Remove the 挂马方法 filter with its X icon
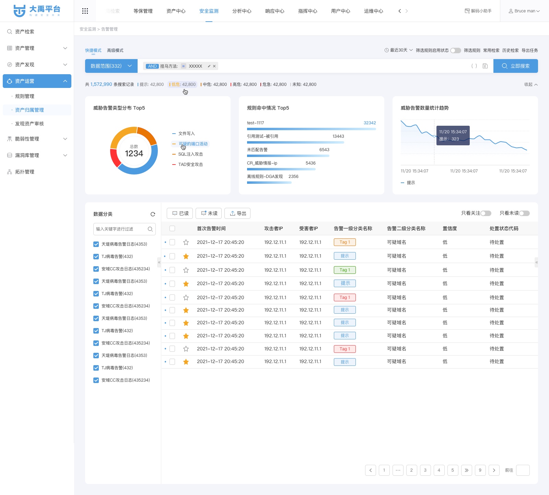 214,66
